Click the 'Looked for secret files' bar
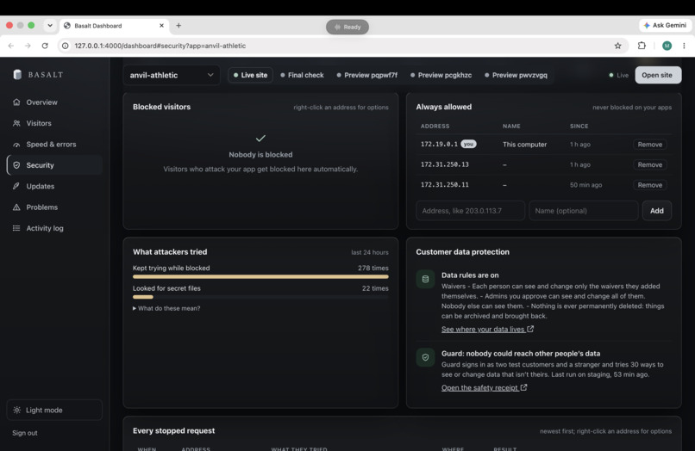The width and height of the screenshot is (695, 451). coord(260,297)
